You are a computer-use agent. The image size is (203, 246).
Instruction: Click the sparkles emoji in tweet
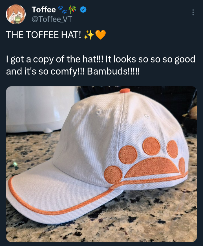[89, 35]
